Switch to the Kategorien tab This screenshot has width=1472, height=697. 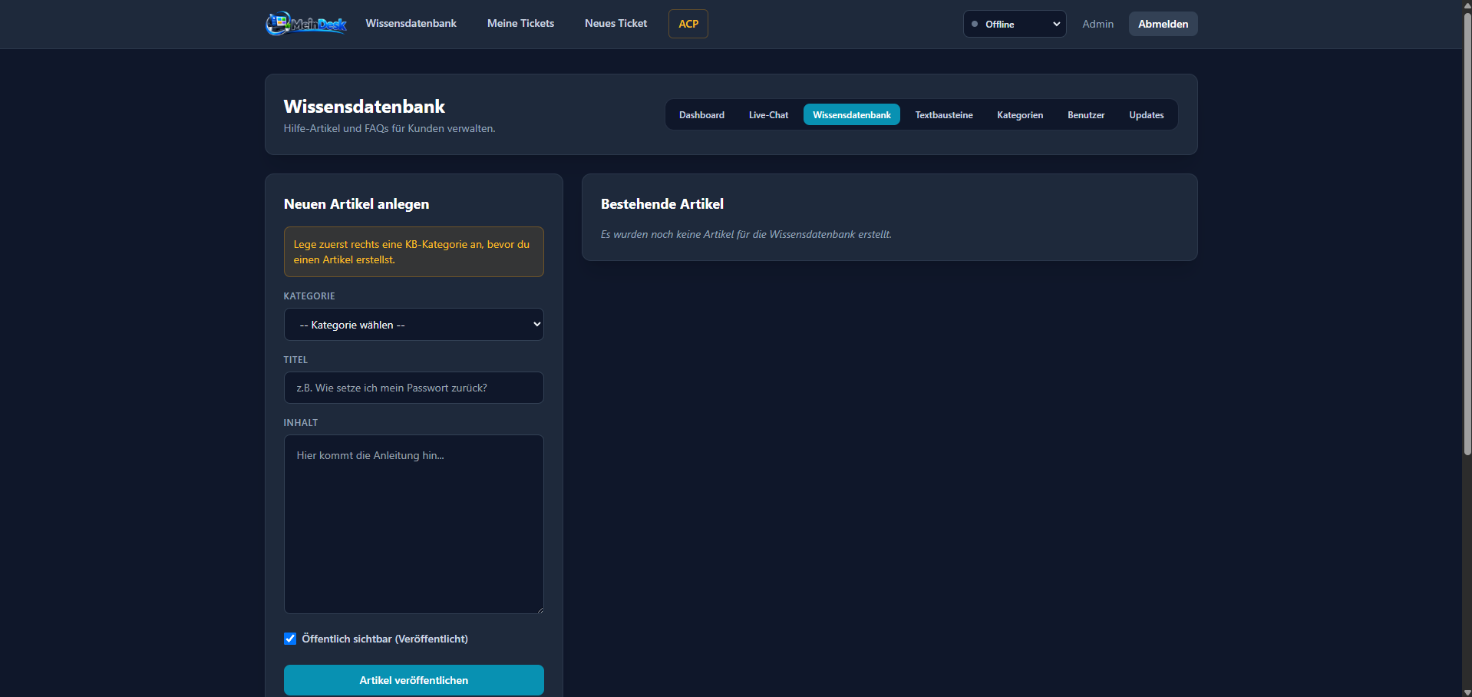(x=1020, y=115)
